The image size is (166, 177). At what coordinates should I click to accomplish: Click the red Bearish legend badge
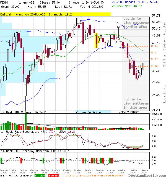[x=54, y=175]
